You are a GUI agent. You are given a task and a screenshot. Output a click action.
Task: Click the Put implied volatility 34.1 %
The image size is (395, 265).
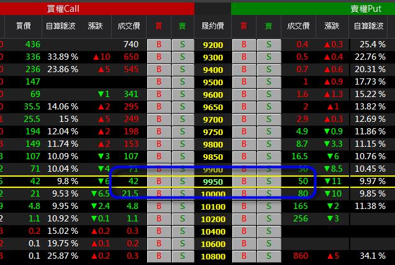point(373,256)
